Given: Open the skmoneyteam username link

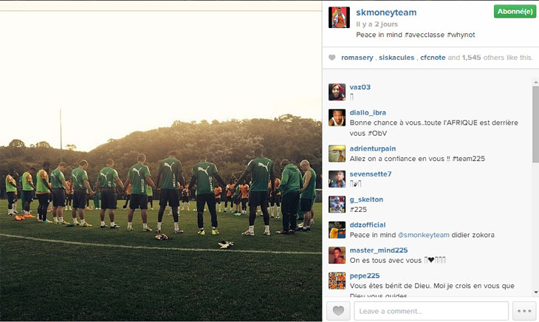Looking at the screenshot, I should click(386, 13).
